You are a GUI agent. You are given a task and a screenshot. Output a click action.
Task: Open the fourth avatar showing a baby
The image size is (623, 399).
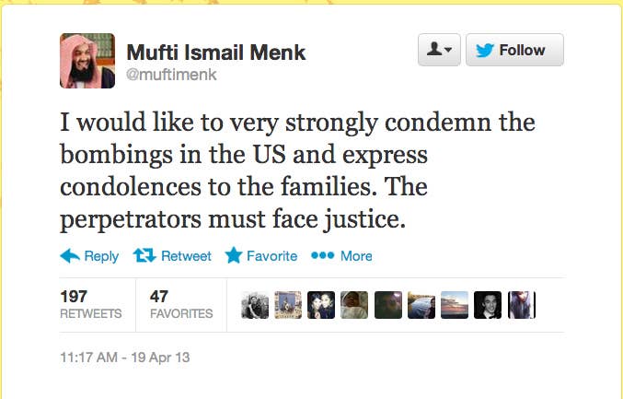click(x=354, y=305)
